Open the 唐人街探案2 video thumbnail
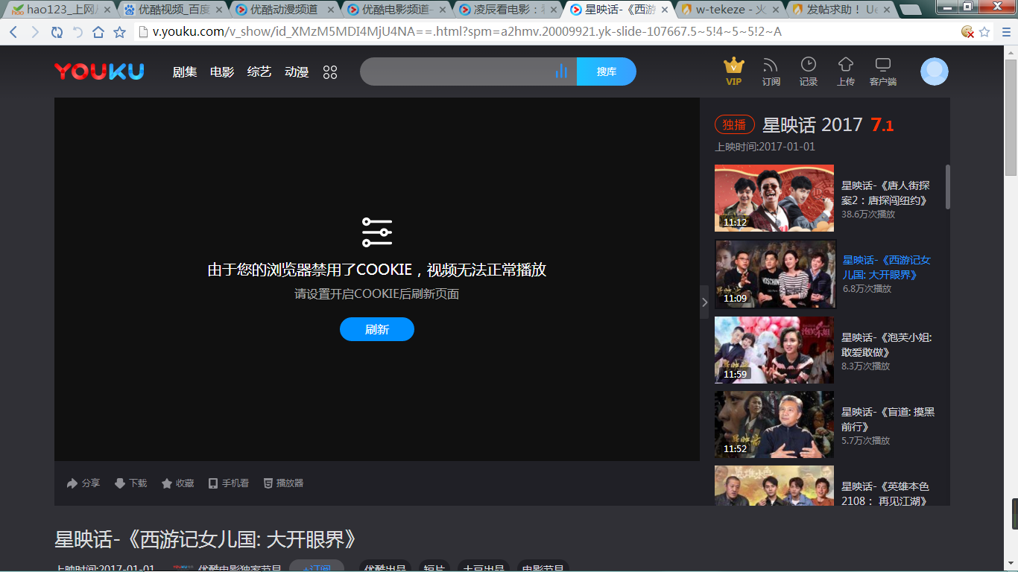1018x572 pixels. pyautogui.click(x=774, y=198)
